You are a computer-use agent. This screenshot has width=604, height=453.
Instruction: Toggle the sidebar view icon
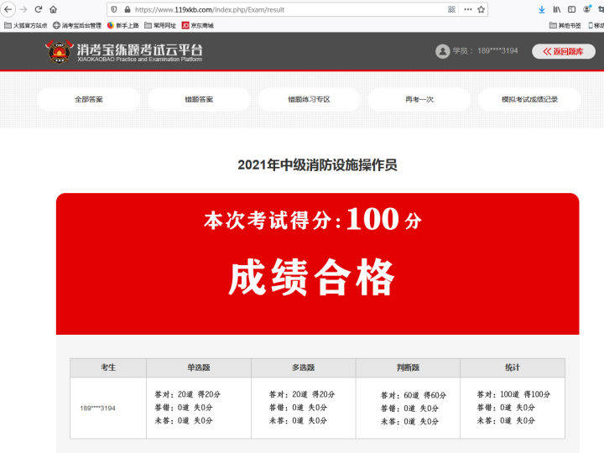[571, 9]
